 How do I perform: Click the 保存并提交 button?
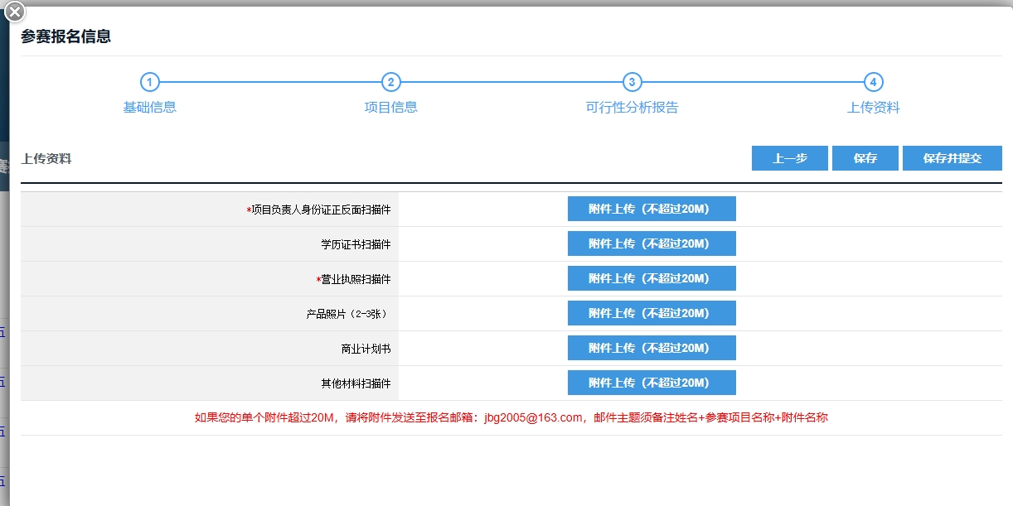(952, 158)
